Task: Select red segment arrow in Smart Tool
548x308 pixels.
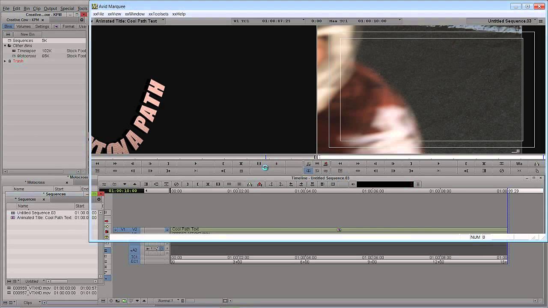Action: [107, 221]
